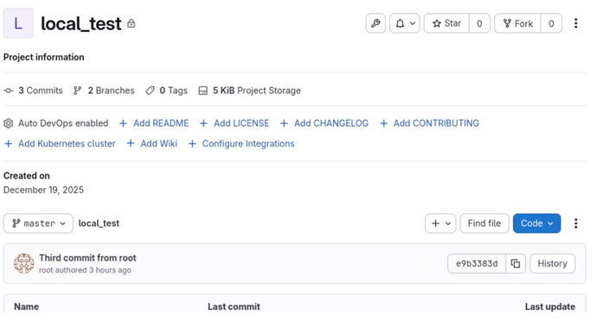Image resolution: width=603 pixels, height=321 pixels.
Task: Click the project avatar letter L
Action: click(18, 23)
